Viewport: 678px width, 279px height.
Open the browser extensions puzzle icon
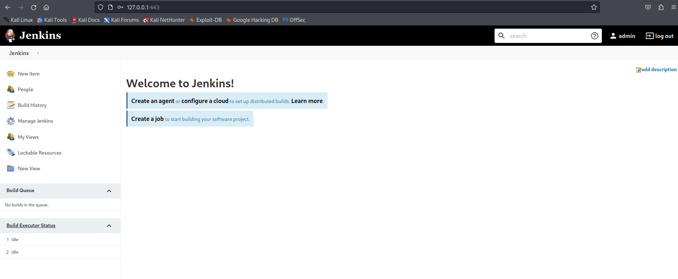click(x=661, y=7)
